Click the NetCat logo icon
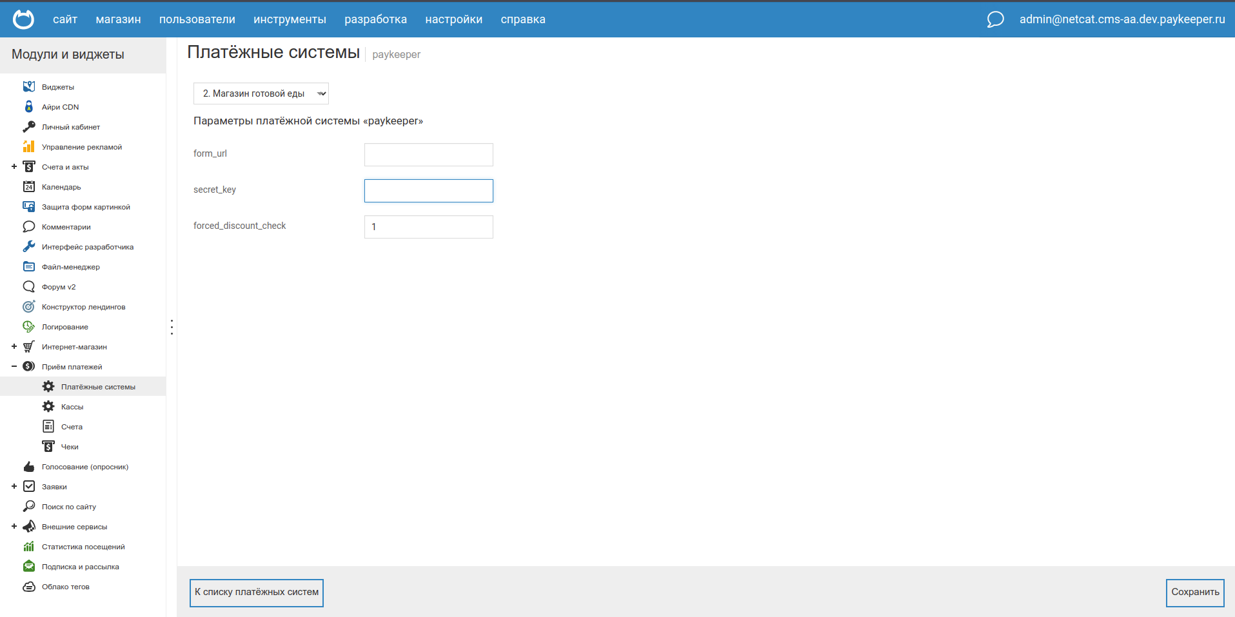 pos(24,19)
